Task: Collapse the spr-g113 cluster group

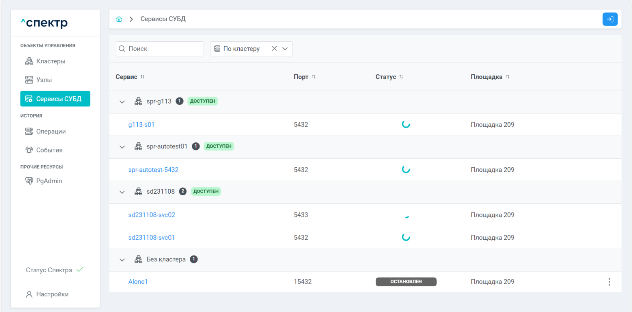Action: 122,102
